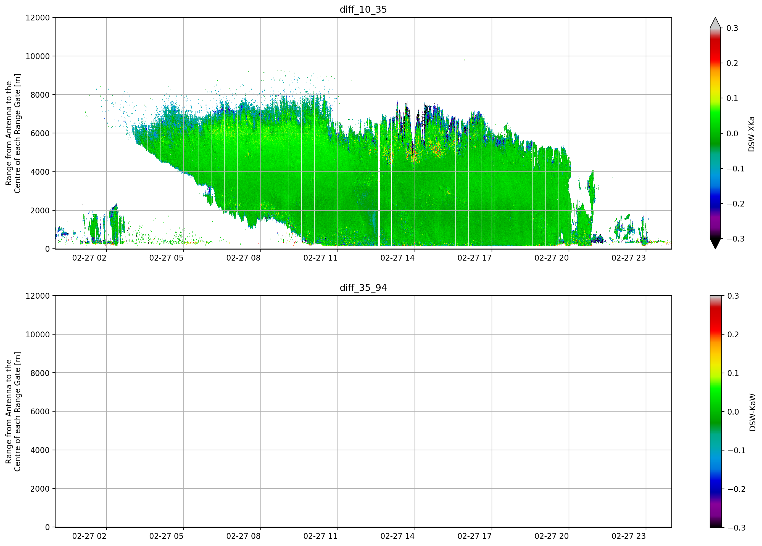Select the DSW-XKa colorbar label
This screenshot has height=546, width=762.
coord(752,134)
